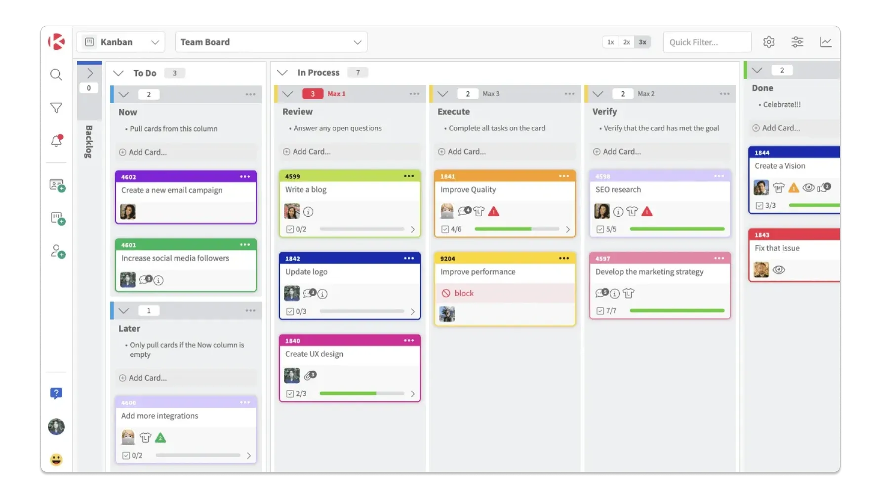Toggle the 7/7 task checkbox on marketing strategy card

pos(601,311)
